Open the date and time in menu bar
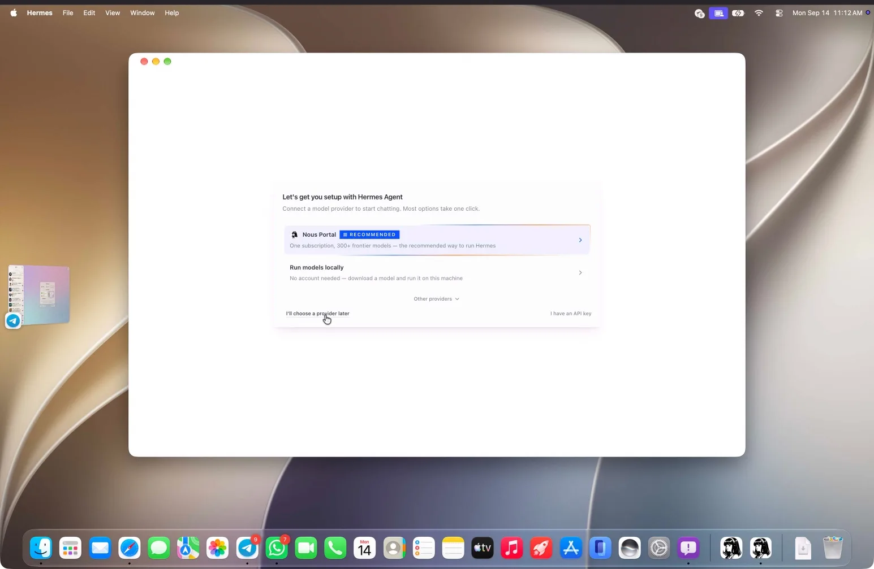 click(x=827, y=13)
